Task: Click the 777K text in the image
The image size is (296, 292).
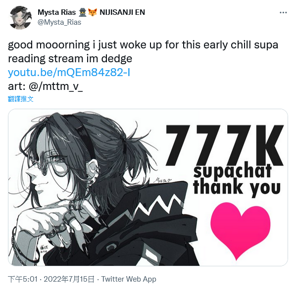Action: tap(225, 145)
